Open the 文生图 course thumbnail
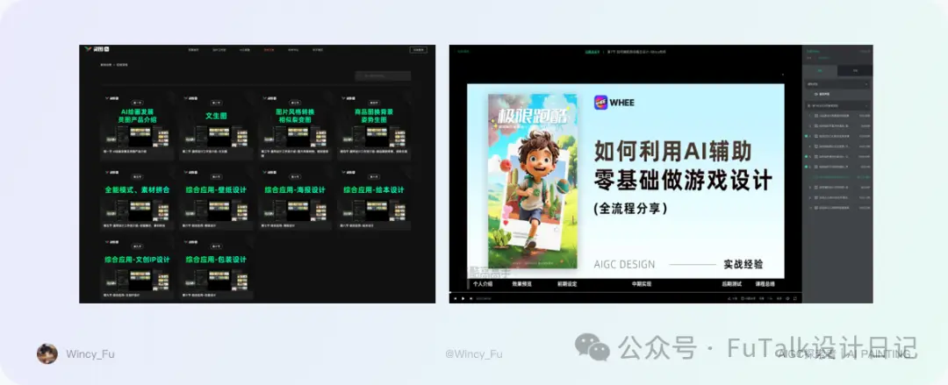The width and height of the screenshot is (948, 385). click(216, 125)
